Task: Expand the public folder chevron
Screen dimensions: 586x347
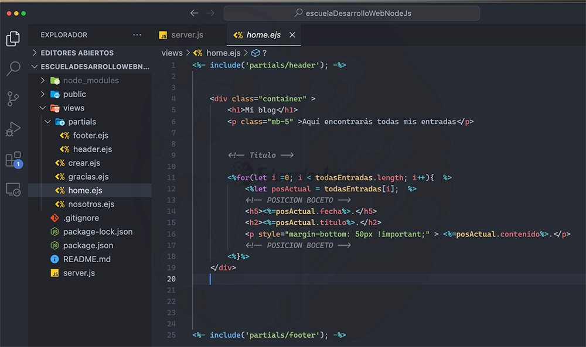Action: pyautogui.click(x=43, y=94)
